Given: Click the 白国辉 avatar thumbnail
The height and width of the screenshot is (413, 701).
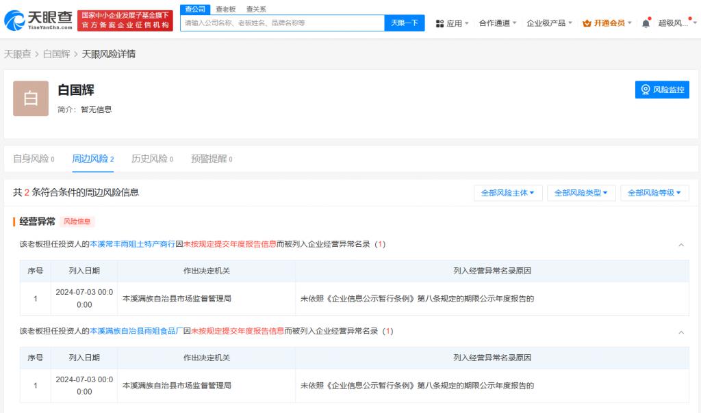Looking at the screenshot, I should [31, 98].
